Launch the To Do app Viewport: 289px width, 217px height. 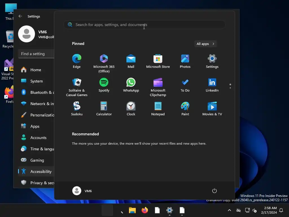185,85
